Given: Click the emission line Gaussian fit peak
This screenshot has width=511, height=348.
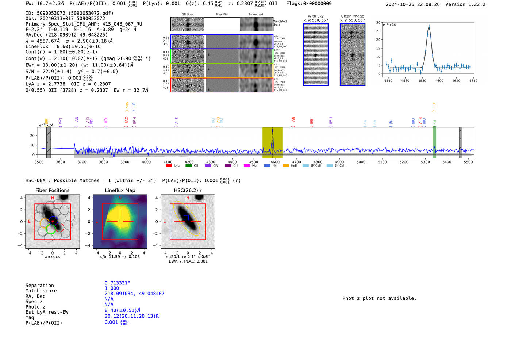Looking at the screenshot, I should coord(429,26).
